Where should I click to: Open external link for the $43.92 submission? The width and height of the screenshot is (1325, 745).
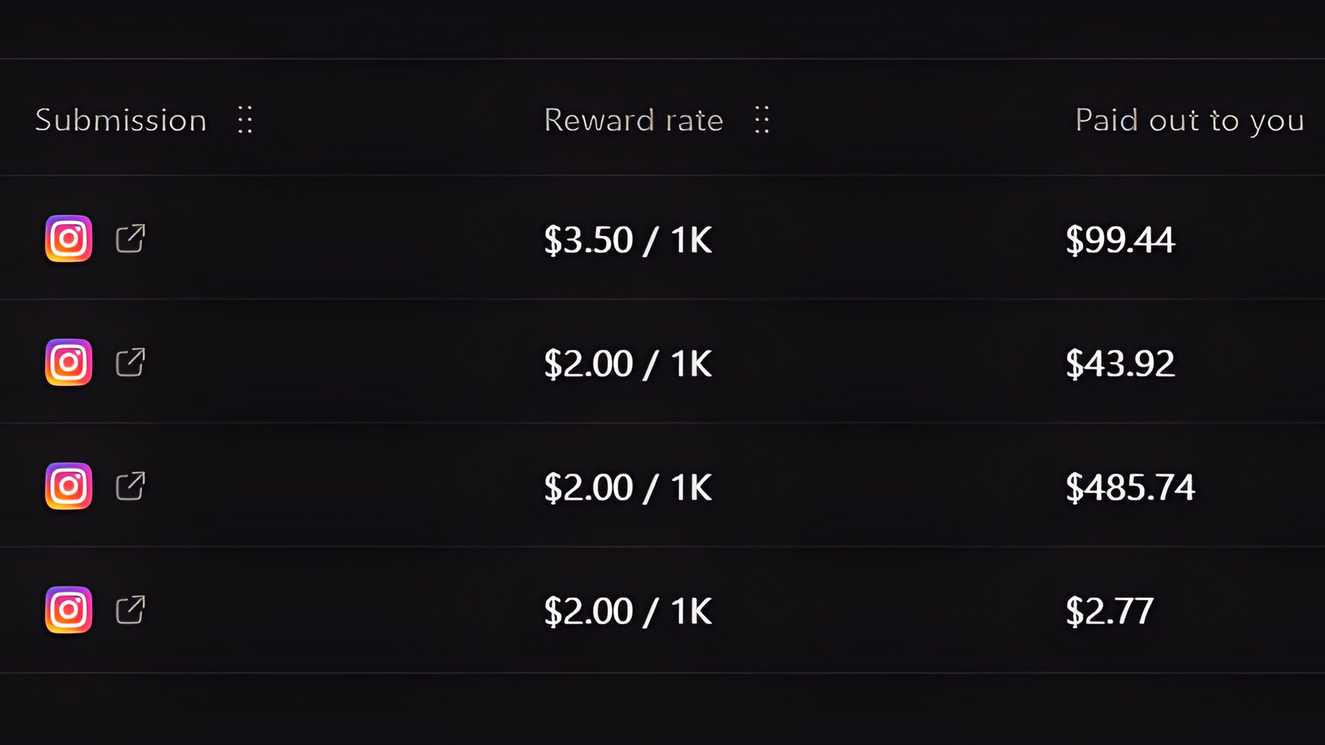(x=130, y=362)
